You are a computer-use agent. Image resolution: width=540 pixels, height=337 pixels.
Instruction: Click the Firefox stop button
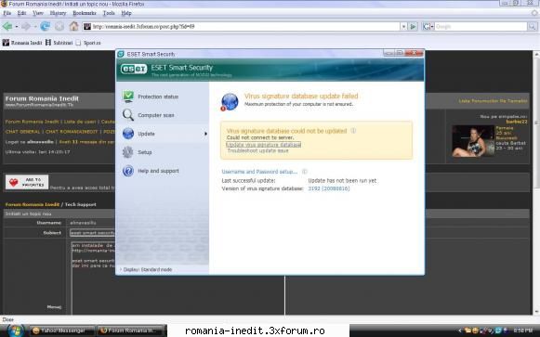[x=59, y=26]
